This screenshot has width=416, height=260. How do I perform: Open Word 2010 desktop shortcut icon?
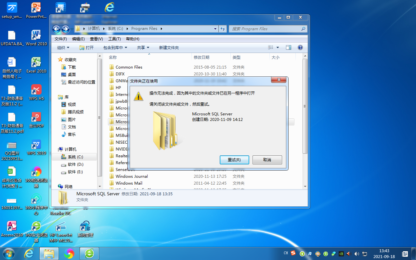click(x=36, y=38)
